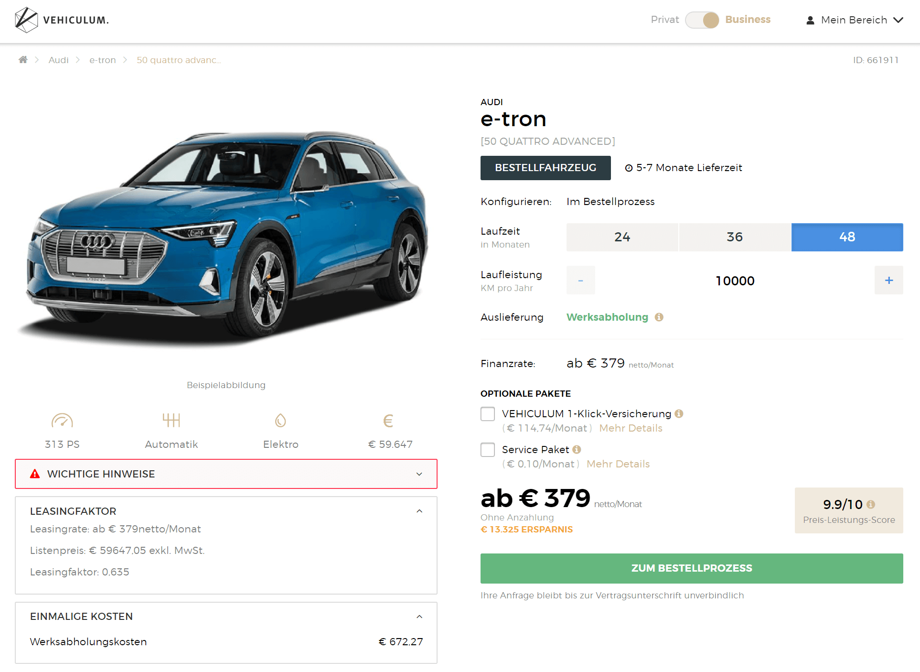This screenshot has height=672, width=920.
Task: Click the Automatik gearbox icon
Action: [x=171, y=420]
